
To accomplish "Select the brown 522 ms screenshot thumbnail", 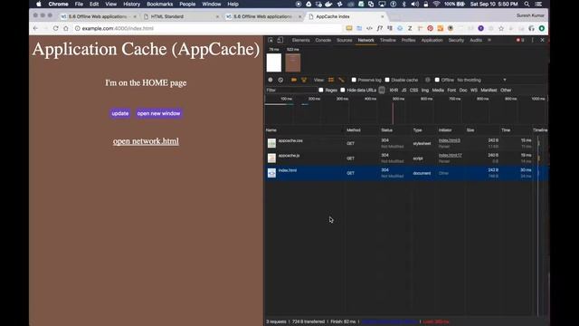I will [293, 62].
